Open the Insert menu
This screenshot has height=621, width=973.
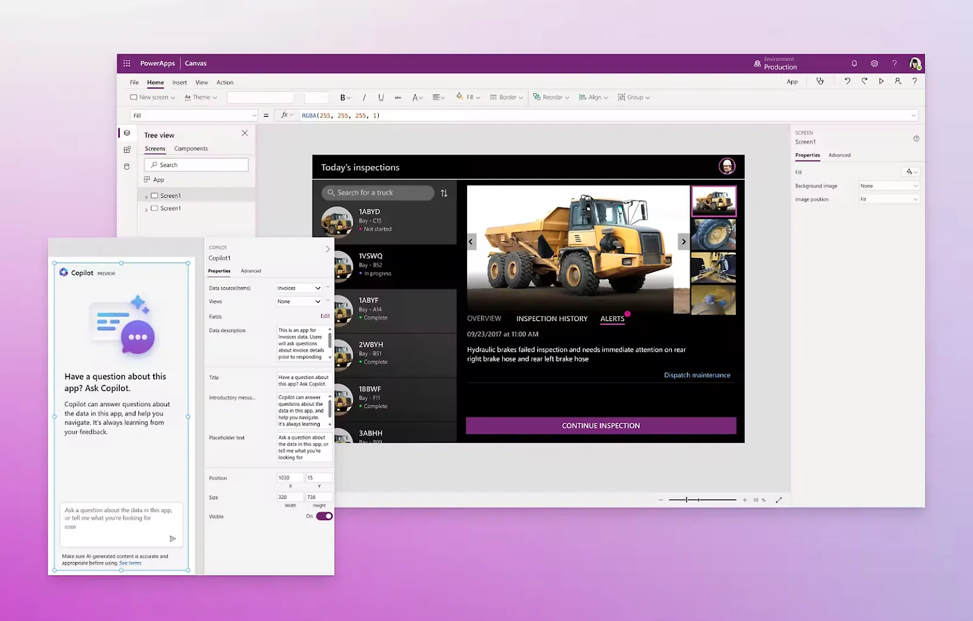[x=179, y=83]
